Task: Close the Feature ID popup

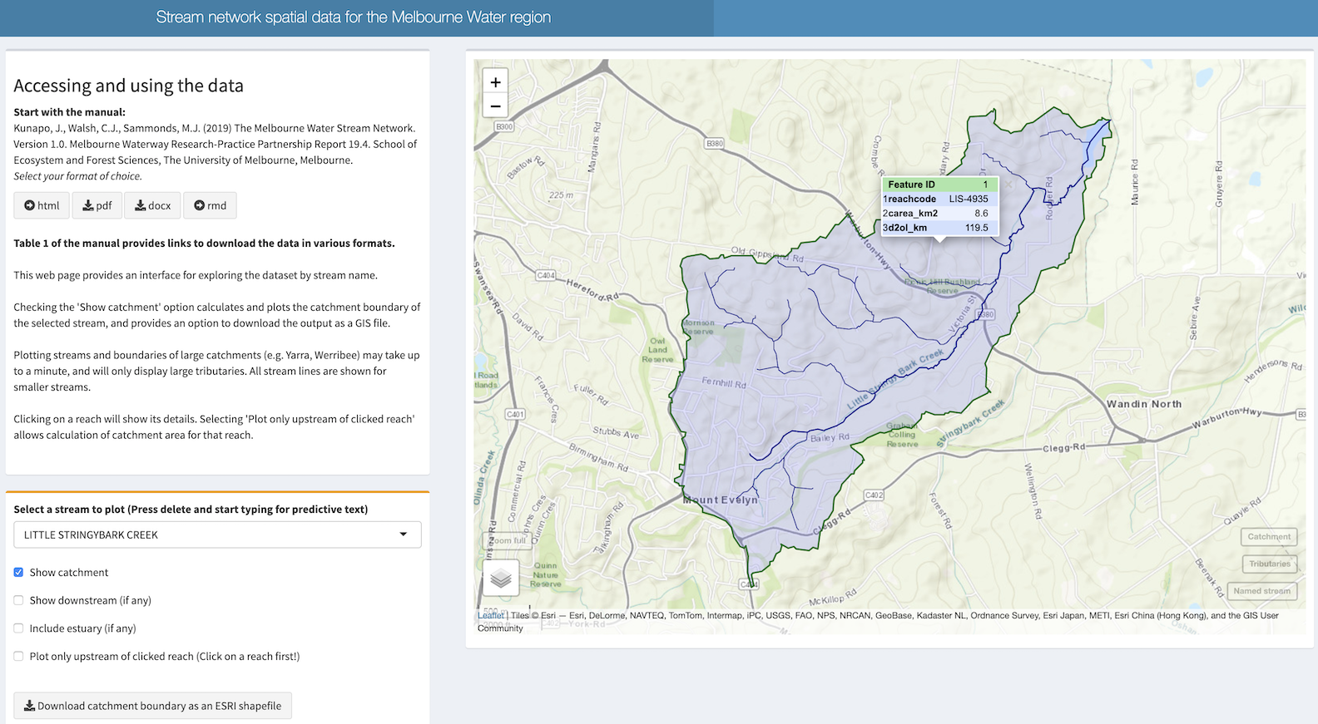Action: [1008, 185]
